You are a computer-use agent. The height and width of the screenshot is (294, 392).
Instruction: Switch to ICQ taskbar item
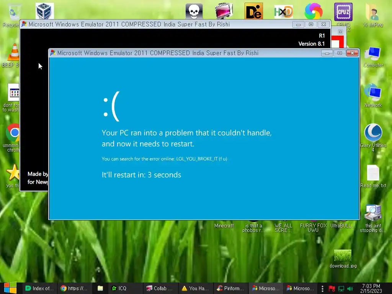click(x=125, y=288)
